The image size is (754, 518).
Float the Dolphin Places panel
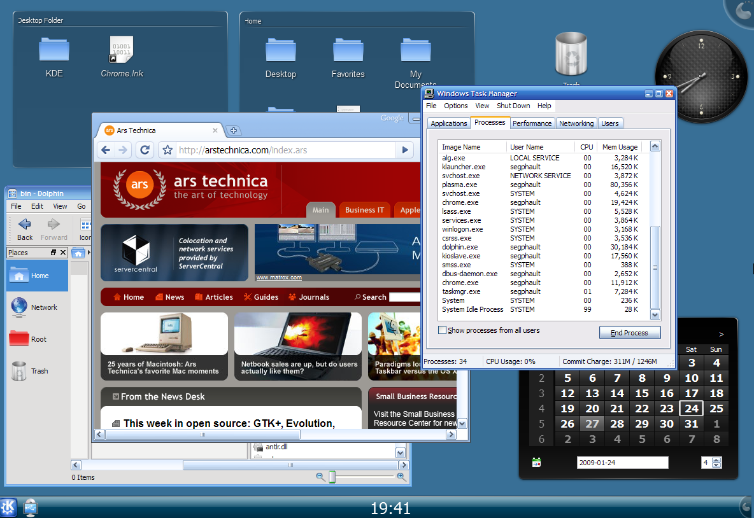[53, 253]
